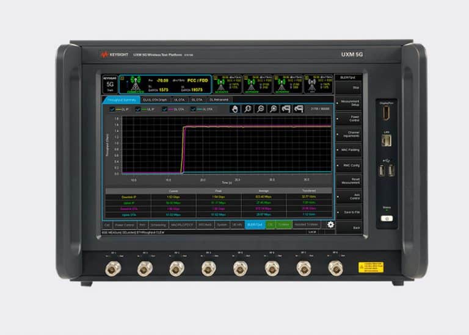Select the pan hand tool above the graph

[234, 109]
